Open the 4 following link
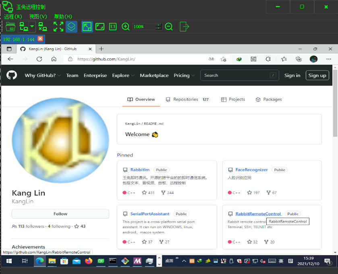This screenshot has height=274, width=338. coord(59,226)
